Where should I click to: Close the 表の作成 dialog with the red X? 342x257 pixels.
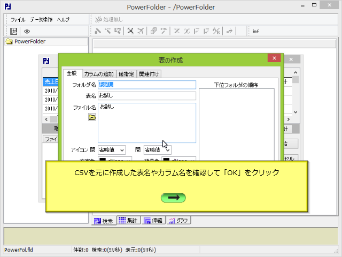pos(274,58)
